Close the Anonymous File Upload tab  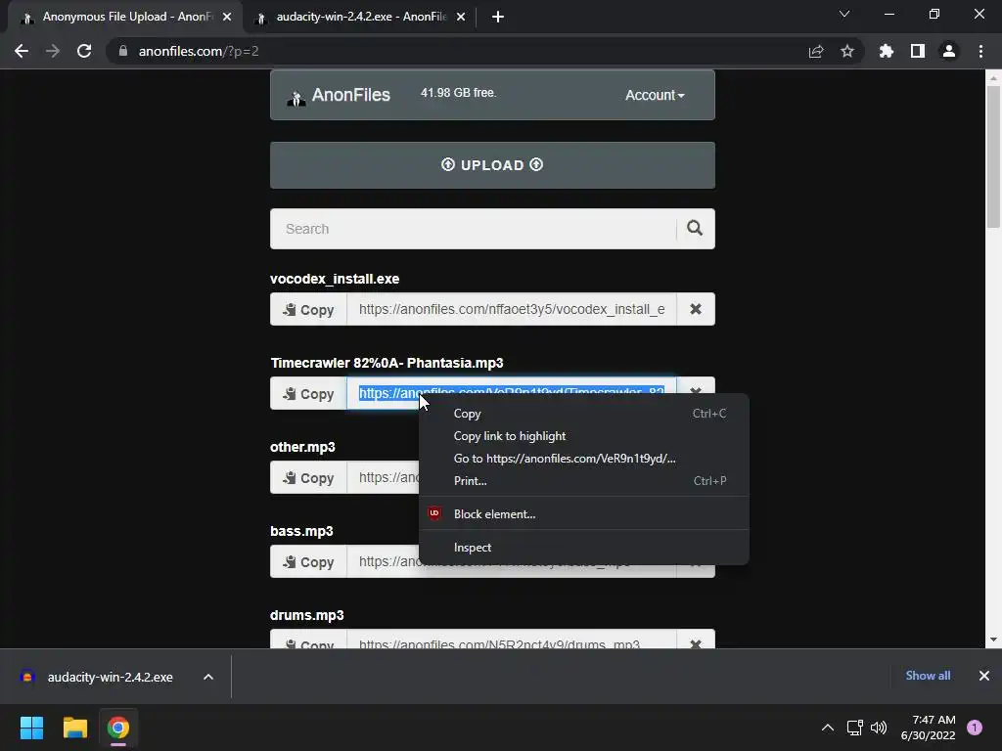pos(227,17)
